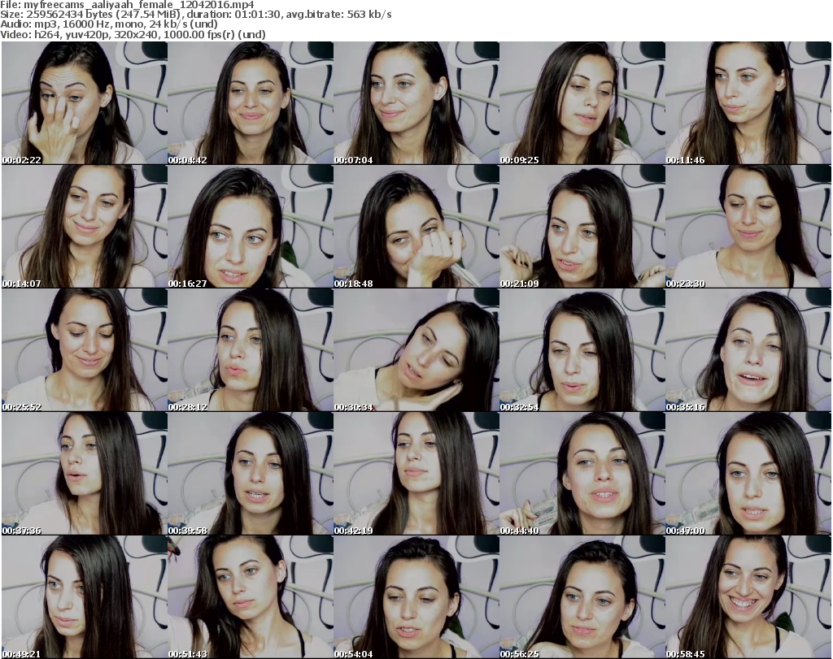Select the frame at 00:04:42
Image resolution: width=833 pixels, height=659 pixels.
coord(250,103)
